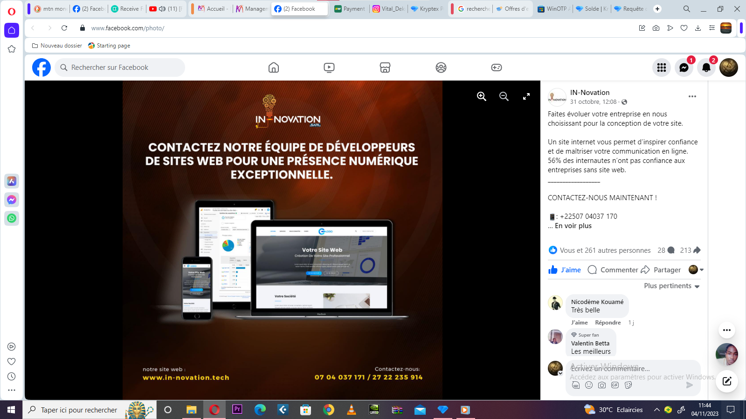This screenshot has height=419, width=746.
Task: Click Partager to share the post
Action: tap(661, 270)
